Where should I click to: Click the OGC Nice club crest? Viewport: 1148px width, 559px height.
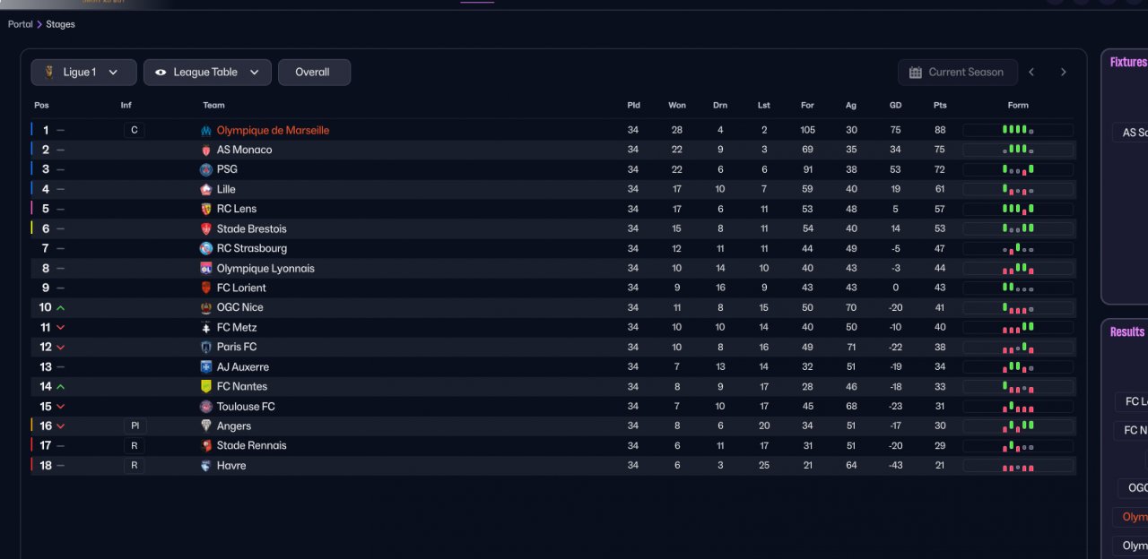[x=206, y=308]
